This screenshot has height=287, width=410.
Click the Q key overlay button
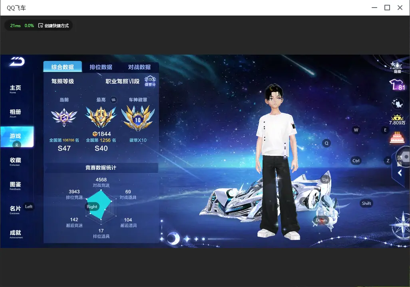[x=326, y=143]
